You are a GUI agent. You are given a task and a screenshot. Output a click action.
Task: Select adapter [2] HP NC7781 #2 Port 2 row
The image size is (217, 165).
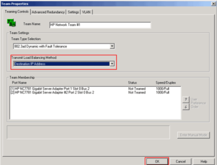95,92
